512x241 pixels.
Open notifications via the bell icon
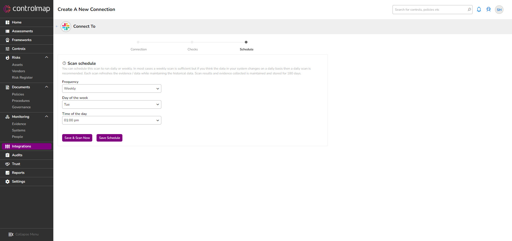coord(479,9)
